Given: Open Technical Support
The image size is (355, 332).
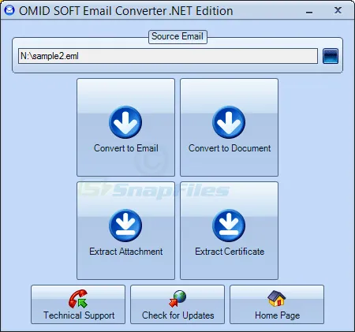Looking at the screenshot, I should [78, 304].
